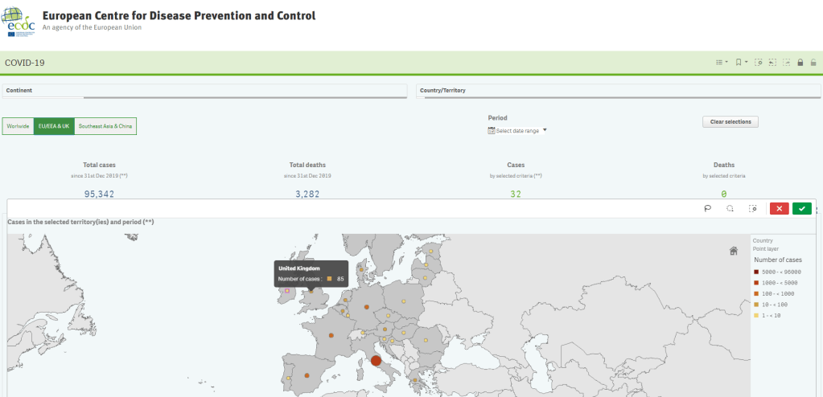
Task: Click map toolbar area-selection icon
Action: [x=753, y=209]
